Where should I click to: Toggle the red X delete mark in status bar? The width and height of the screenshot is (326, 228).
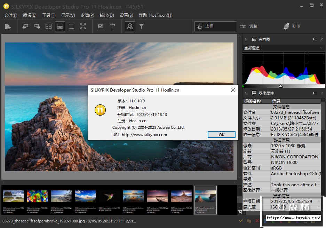click(x=257, y=221)
